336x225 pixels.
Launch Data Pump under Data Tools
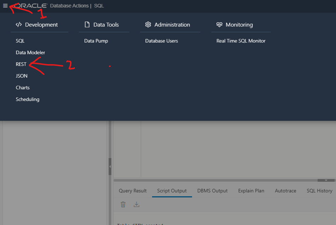pyautogui.click(x=96, y=41)
